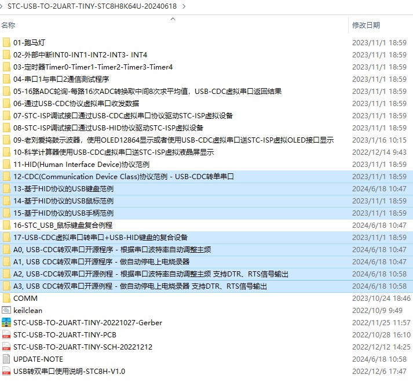Click the folder icon of A1, USB CDC转双串口
This screenshot has width=413, height=382.
(x=6, y=262)
